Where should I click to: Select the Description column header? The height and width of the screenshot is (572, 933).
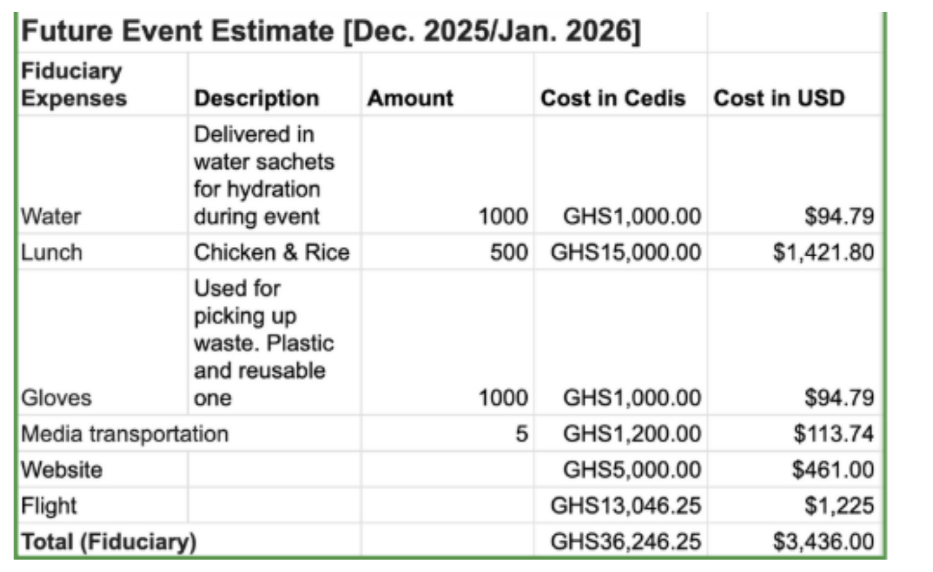(x=256, y=98)
